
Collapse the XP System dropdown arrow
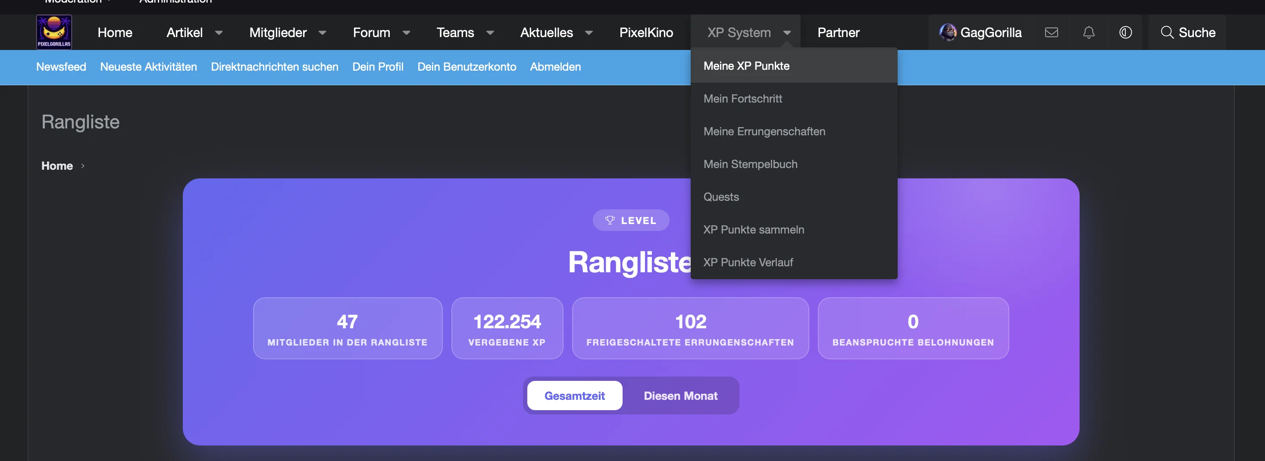[x=787, y=33]
